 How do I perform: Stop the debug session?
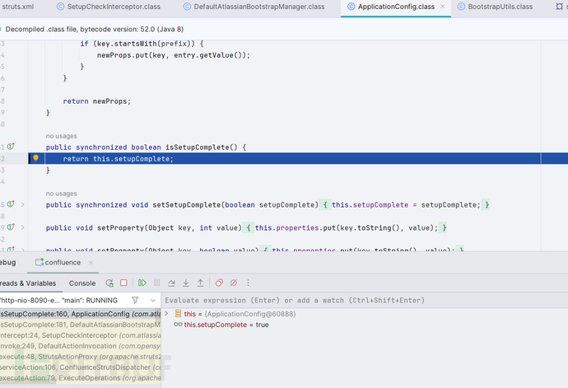[123, 283]
